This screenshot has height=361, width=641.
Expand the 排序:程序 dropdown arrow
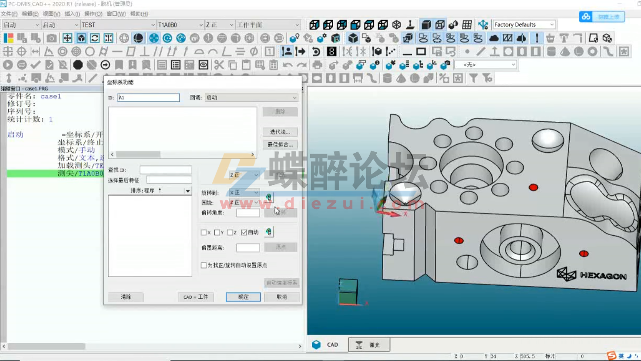click(188, 191)
